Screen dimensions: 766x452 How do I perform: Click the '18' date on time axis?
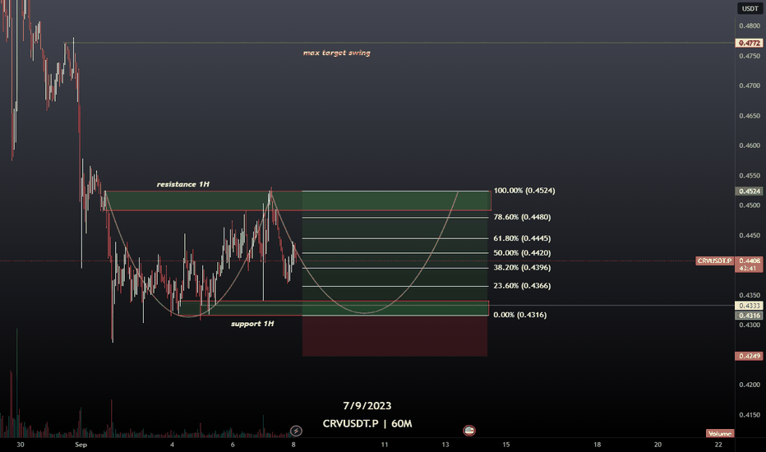pos(597,445)
